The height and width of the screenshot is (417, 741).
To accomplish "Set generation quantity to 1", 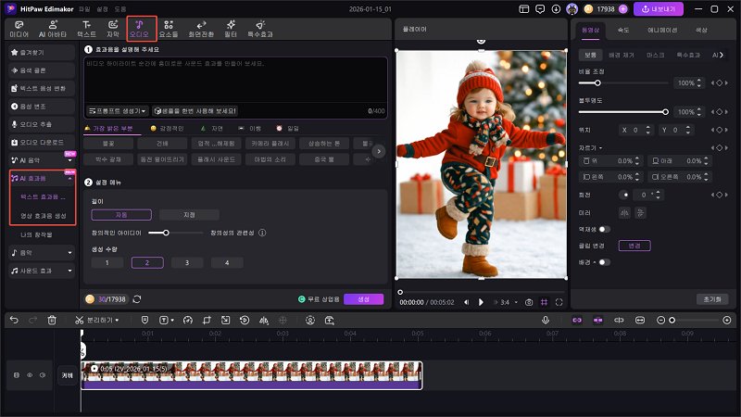I will (x=107, y=263).
